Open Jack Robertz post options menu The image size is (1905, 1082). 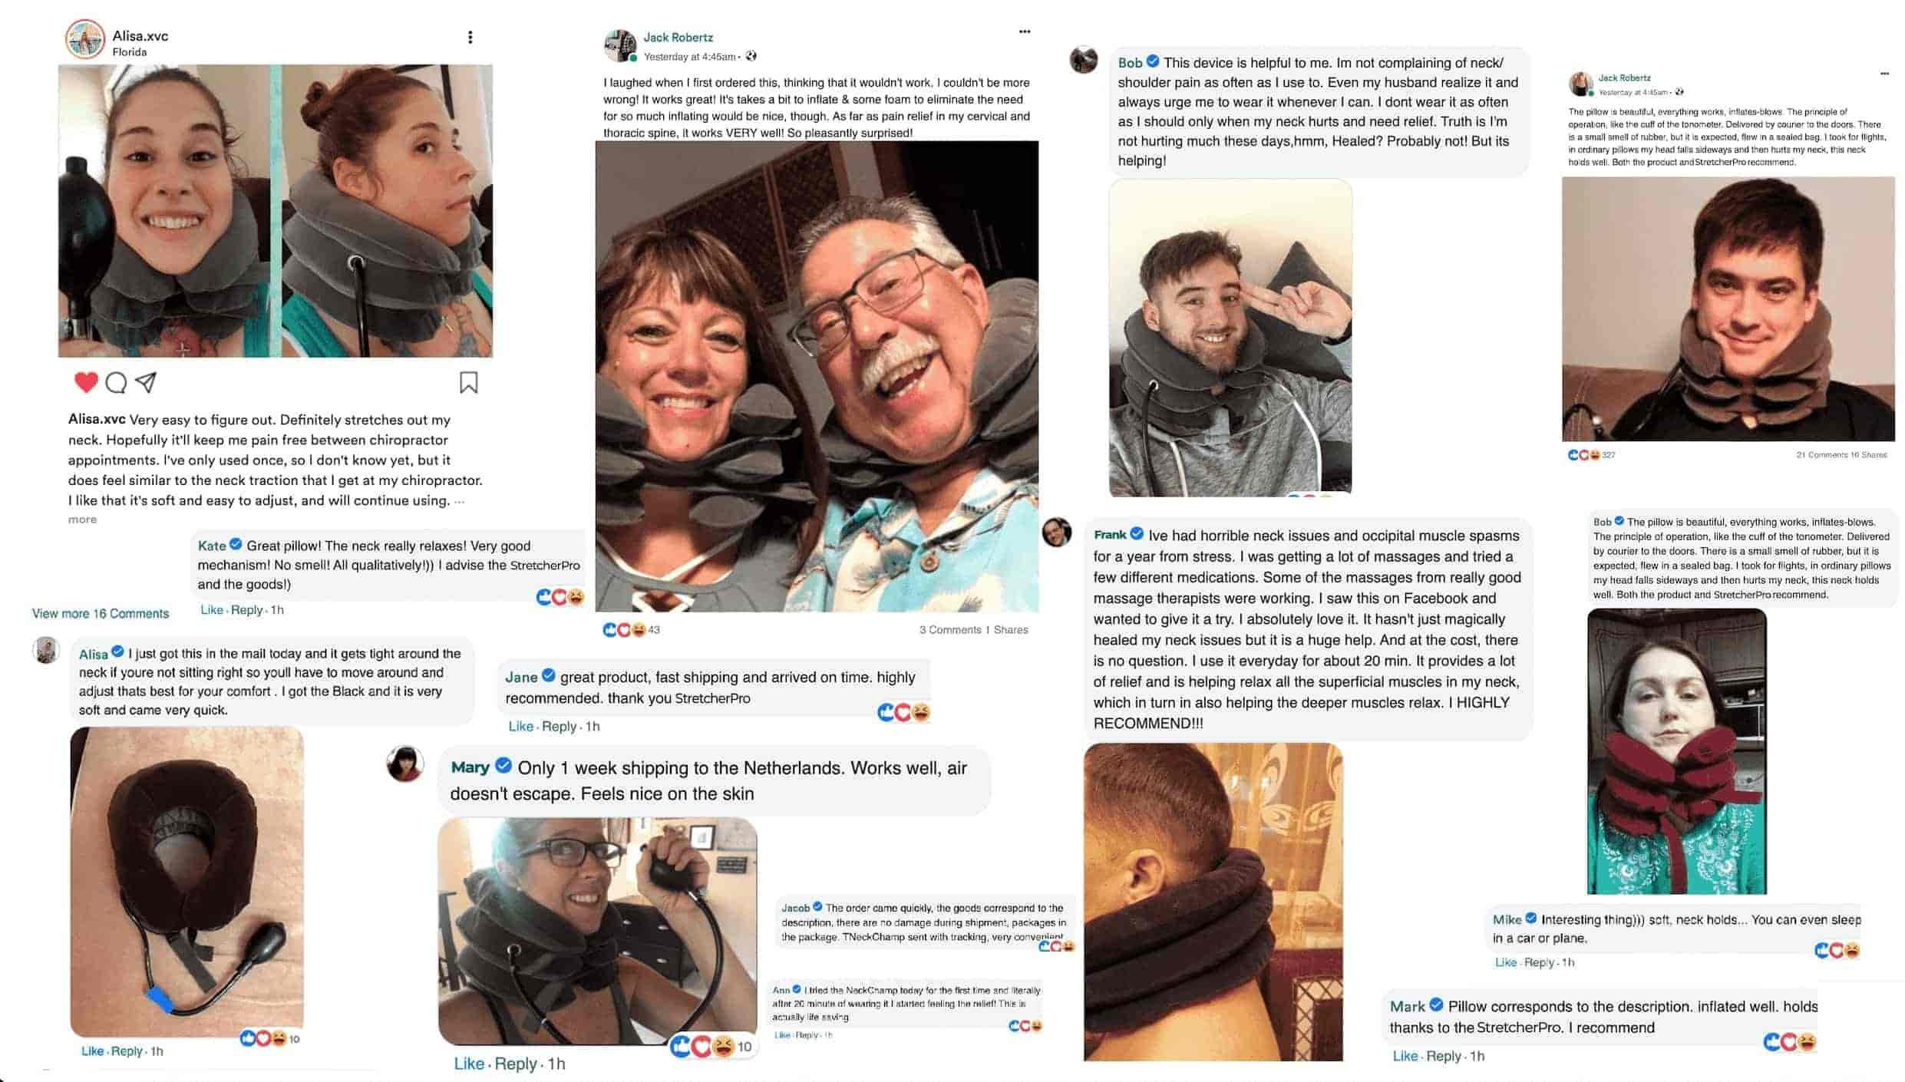[1025, 31]
